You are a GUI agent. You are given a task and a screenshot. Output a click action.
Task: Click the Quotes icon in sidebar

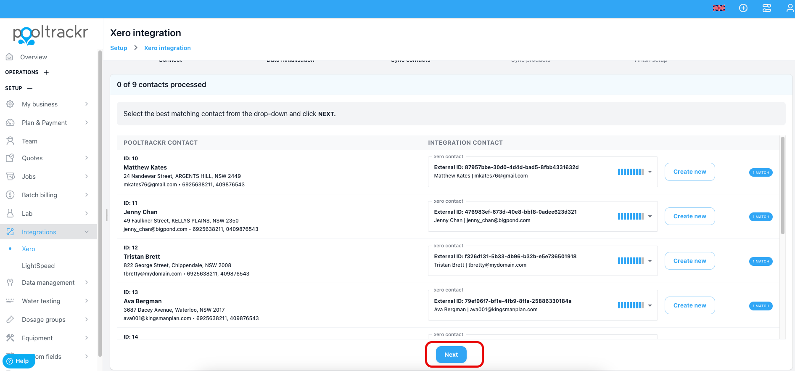coord(10,158)
